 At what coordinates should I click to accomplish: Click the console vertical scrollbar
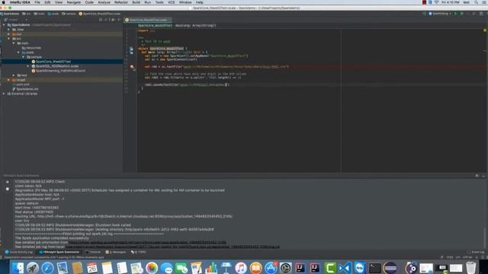[x=485, y=237]
